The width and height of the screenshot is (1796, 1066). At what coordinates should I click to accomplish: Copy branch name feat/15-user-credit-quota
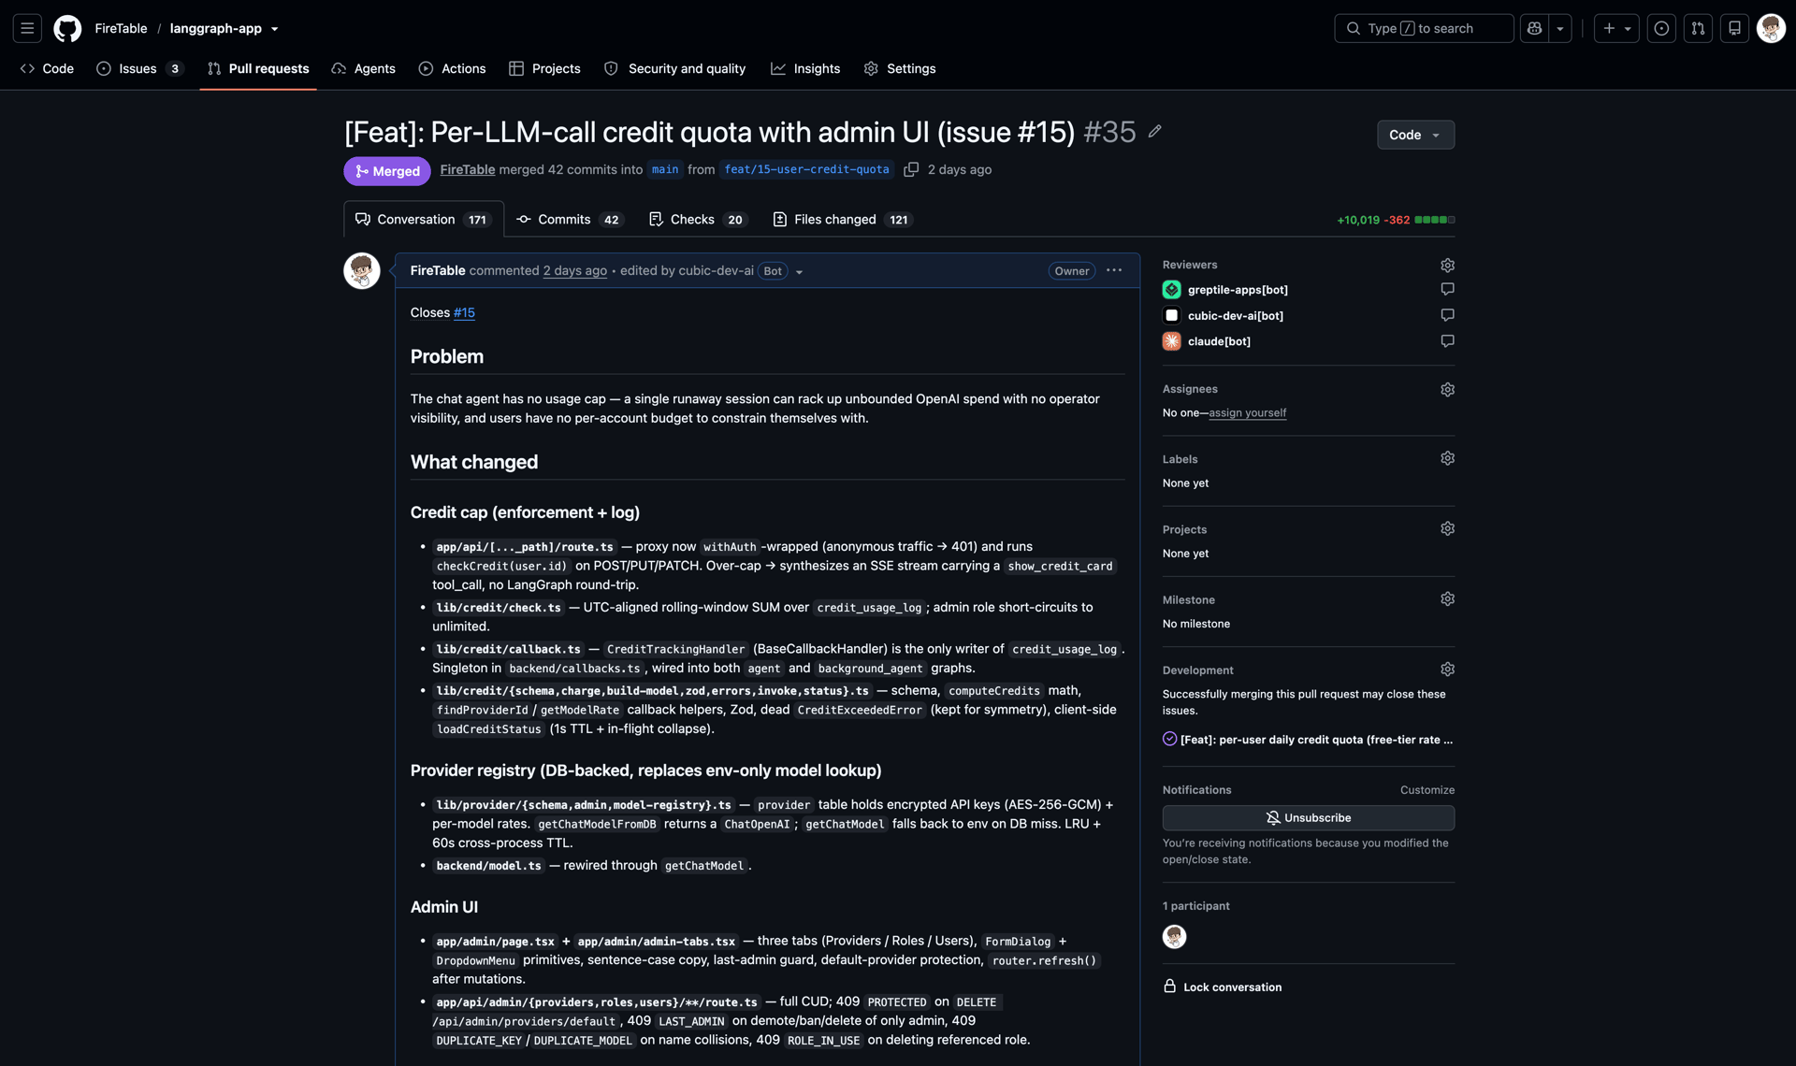pos(911,169)
